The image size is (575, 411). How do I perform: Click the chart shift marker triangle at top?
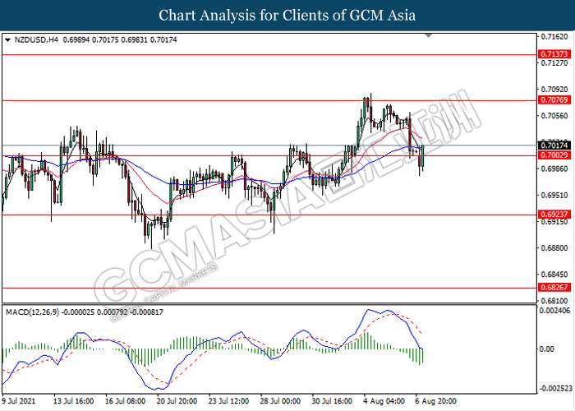tap(428, 35)
